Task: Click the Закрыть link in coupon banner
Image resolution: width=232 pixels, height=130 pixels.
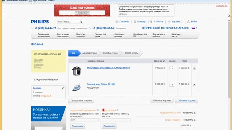Action: pos(221,6)
